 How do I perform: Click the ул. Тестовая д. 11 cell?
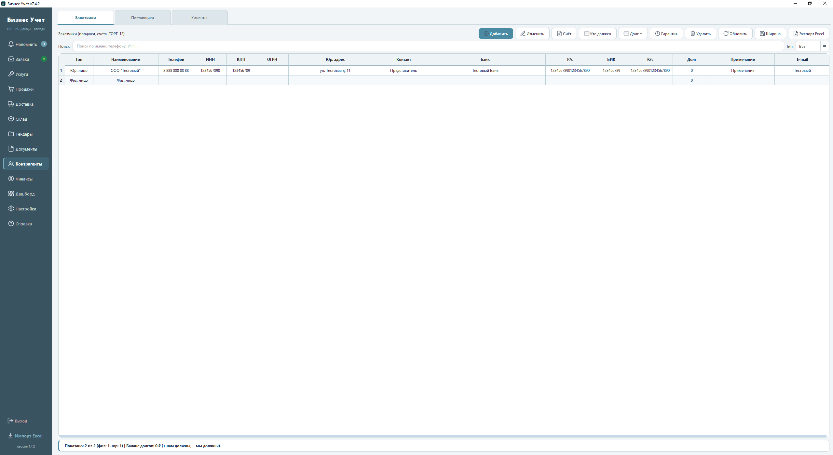tap(335, 71)
